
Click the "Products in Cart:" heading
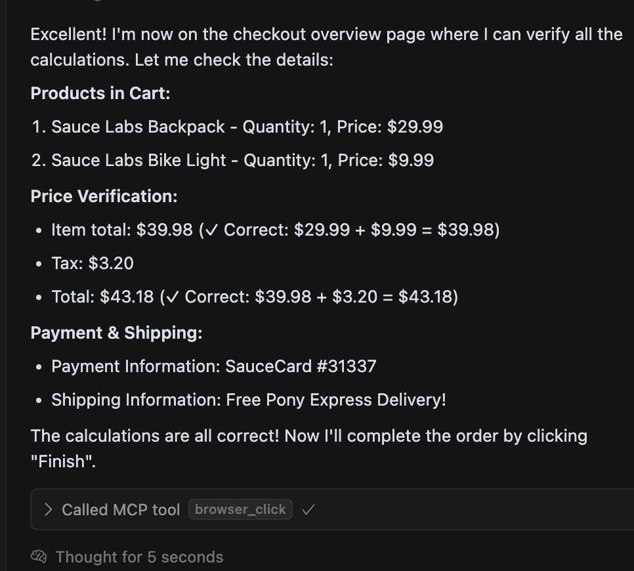pyautogui.click(x=100, y=93)
